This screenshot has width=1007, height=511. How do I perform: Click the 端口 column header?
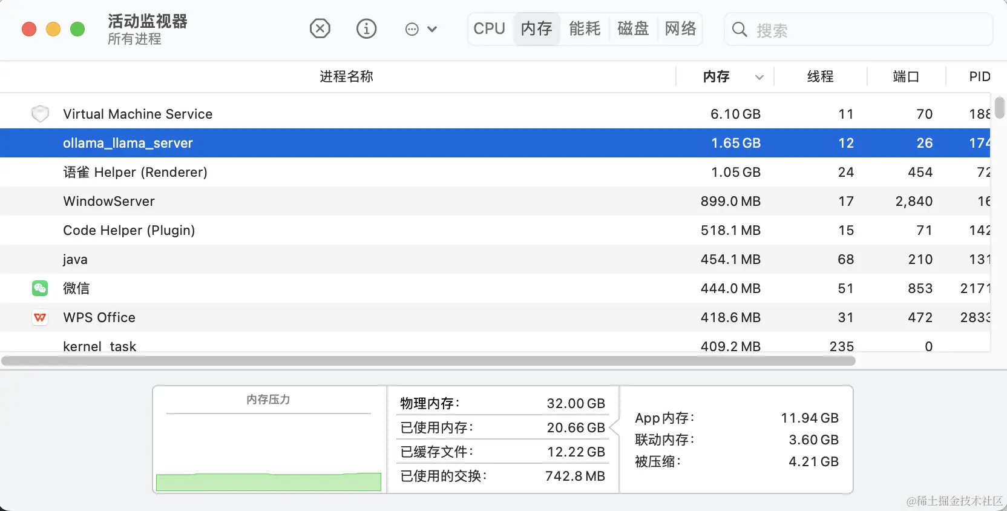(x=906, y=77)
